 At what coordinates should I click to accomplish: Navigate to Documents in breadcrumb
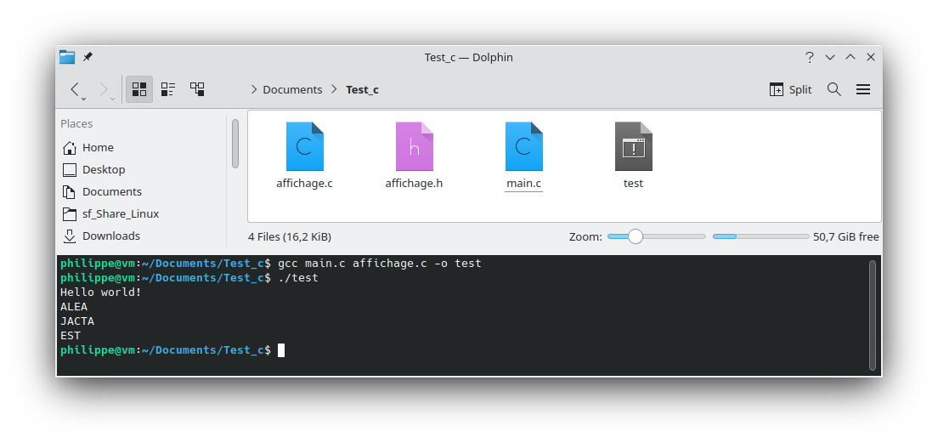pyautogui.click(x=292, y=90)
